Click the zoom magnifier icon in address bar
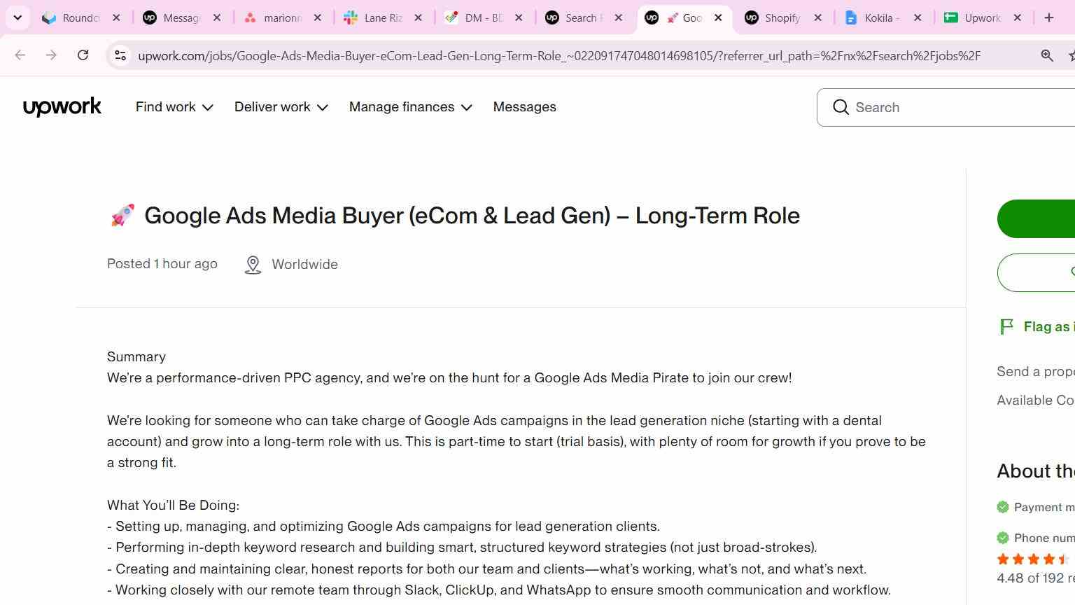The width and height of the screenshot is (1075, 605). click(1047, 55)
